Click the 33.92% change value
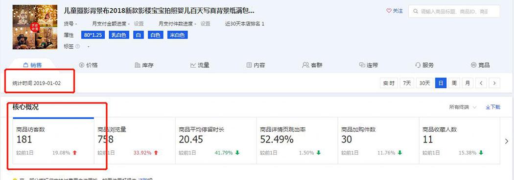Image resolution: width=514 pixels, height=180 pixels. (x=142, y=153)
